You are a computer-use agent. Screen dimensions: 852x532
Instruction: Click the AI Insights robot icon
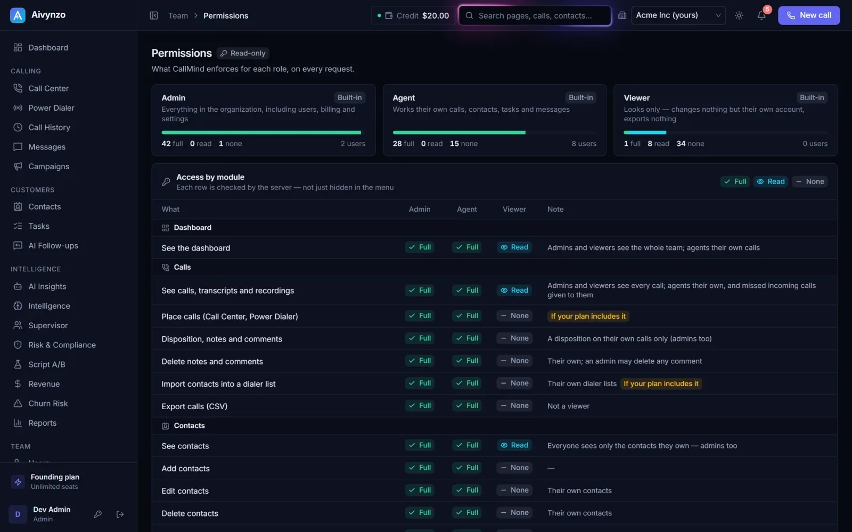18,287
